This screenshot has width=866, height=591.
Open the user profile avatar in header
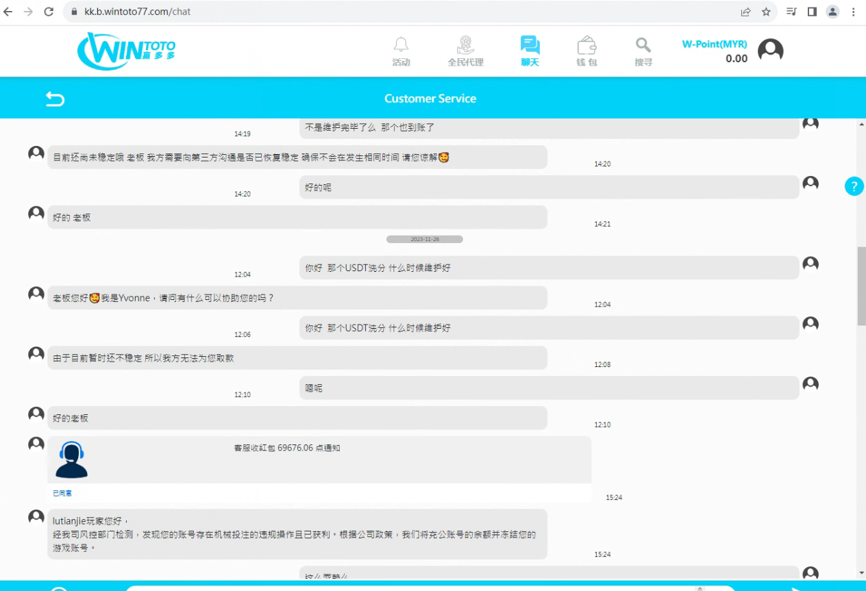[x=770, y=51]
